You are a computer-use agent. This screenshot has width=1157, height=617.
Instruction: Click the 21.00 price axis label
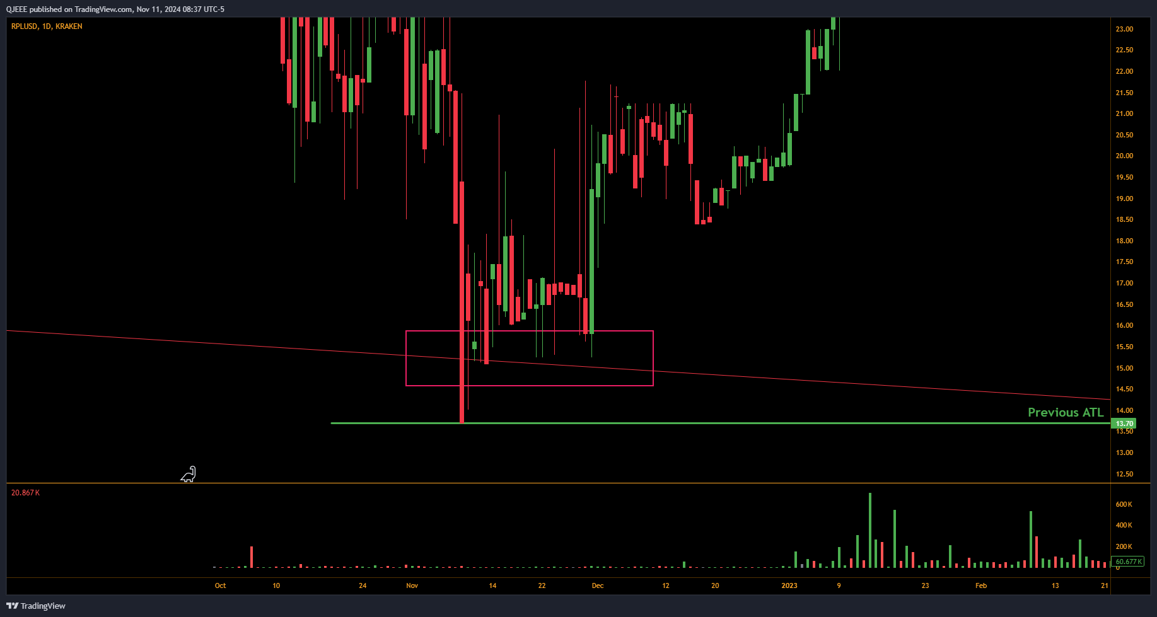coord(1124,113)
